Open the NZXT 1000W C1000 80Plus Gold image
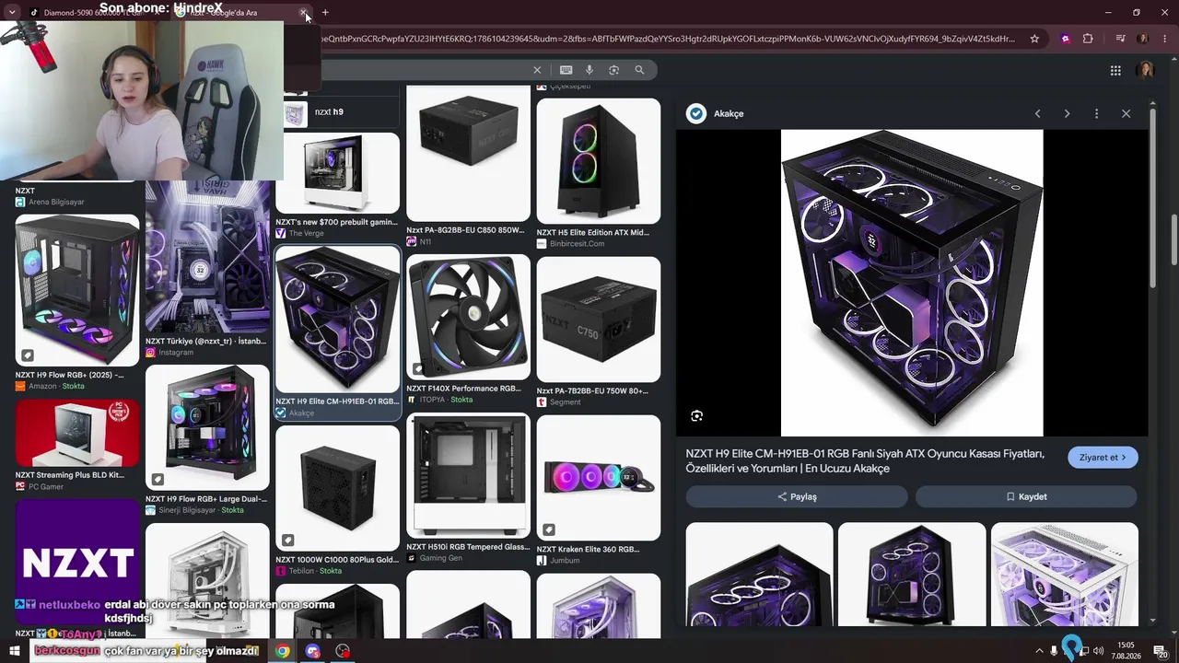 [x=337, y=488]
